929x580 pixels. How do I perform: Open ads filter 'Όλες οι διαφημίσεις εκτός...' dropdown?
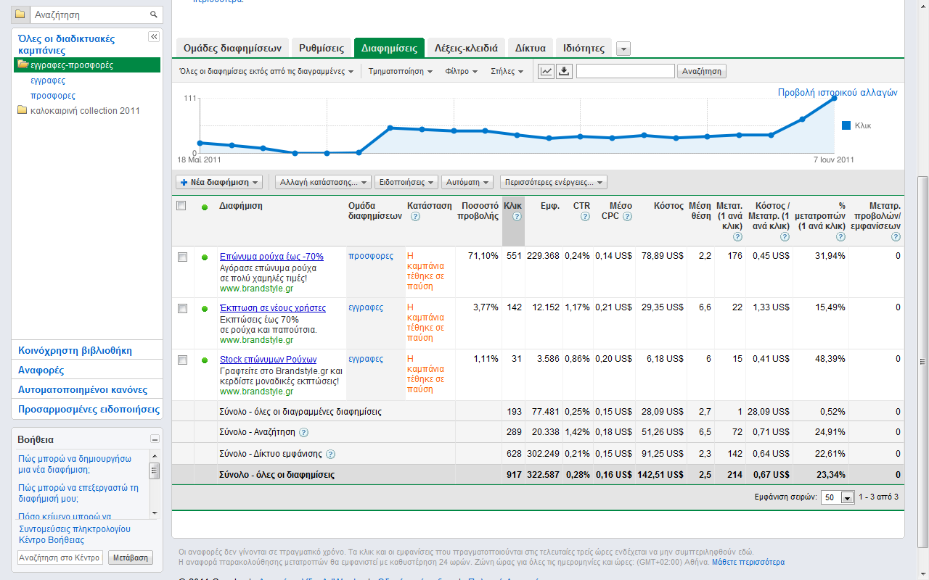point(266,71)
